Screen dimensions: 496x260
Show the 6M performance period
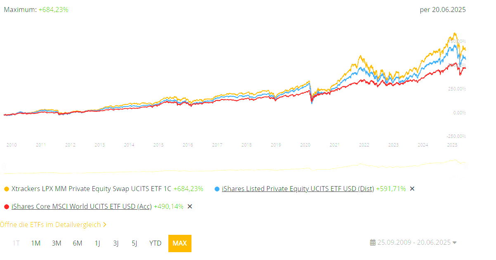click(78, 243)
